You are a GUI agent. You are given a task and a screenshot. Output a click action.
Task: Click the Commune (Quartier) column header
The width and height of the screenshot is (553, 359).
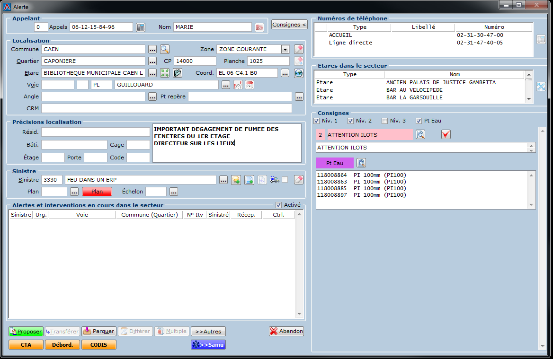pyautogui.click(x=150, y=215)
